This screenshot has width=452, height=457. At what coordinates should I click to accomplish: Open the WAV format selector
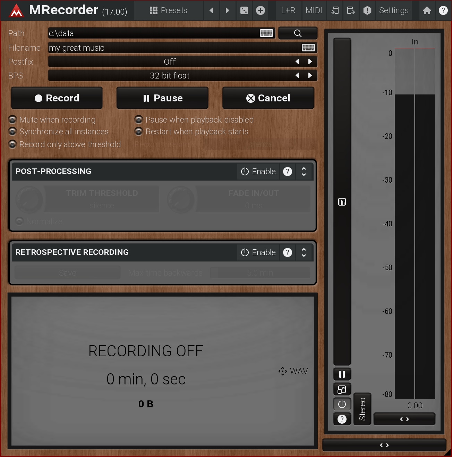pos(293,371)
